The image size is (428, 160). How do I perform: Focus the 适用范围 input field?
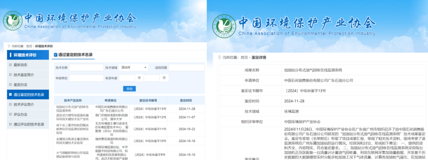[186, 67]
